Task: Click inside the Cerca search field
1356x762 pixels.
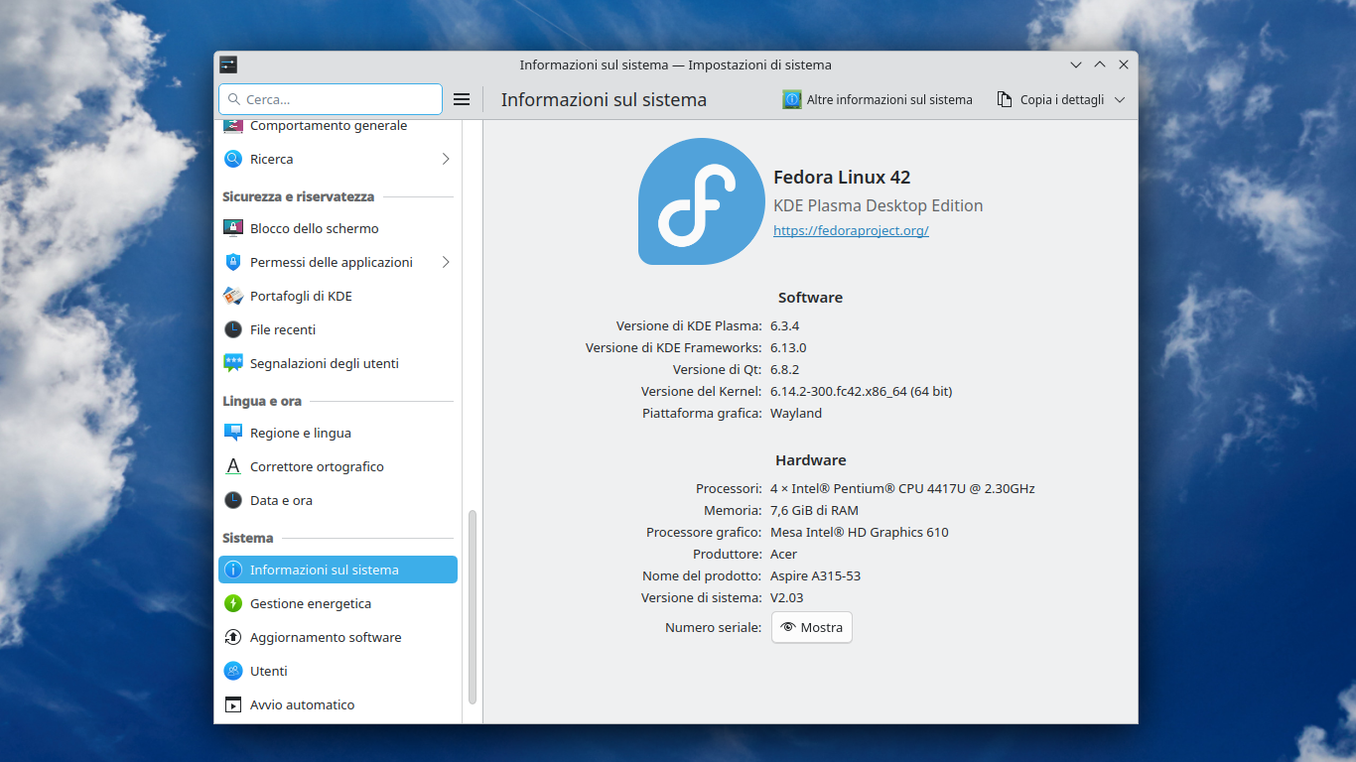Action: click(330, 99)
